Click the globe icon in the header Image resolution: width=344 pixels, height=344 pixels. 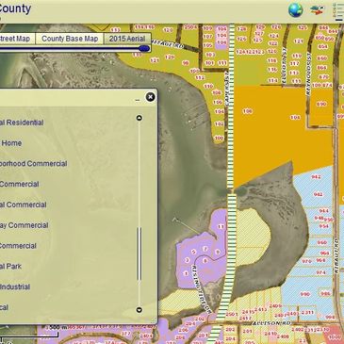click(x=295, y=10)
